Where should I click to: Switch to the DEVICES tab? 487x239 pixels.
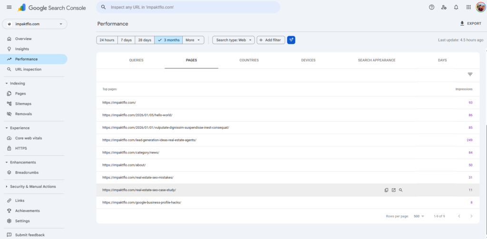[x=308, y=60]
